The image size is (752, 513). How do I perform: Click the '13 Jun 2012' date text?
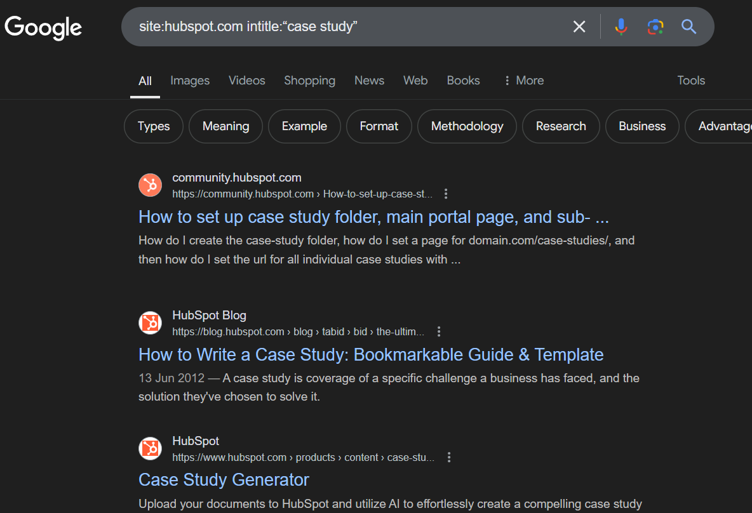(x=171, y=378)
